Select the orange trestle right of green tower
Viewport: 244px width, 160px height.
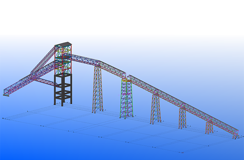click(155, 108)
